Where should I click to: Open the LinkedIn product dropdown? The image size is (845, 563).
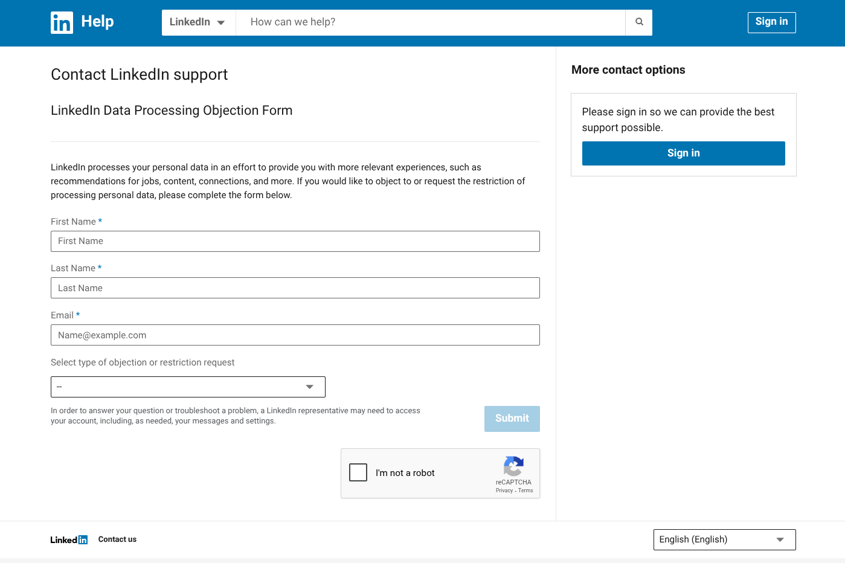click(x=198, y=22)
